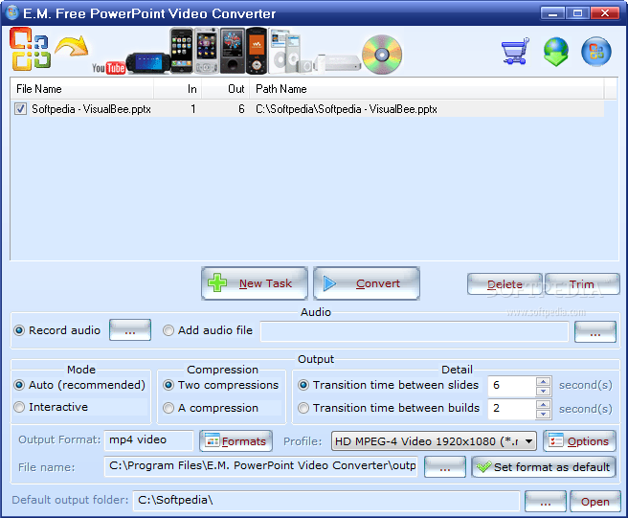Click the New Task button
This screenshot has width=628, height=518.
pos(255,283)
